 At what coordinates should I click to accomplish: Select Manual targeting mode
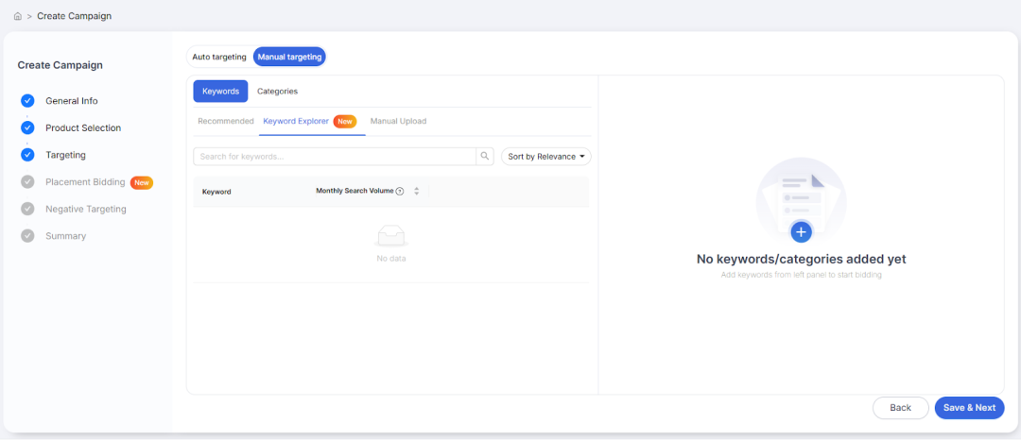tap(290, 58)
